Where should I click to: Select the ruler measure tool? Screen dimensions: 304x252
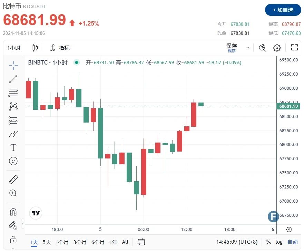coord(13,180)
